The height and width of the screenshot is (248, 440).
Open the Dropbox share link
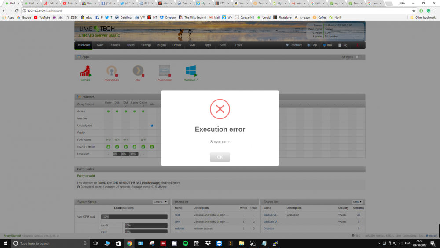point(268,229)
